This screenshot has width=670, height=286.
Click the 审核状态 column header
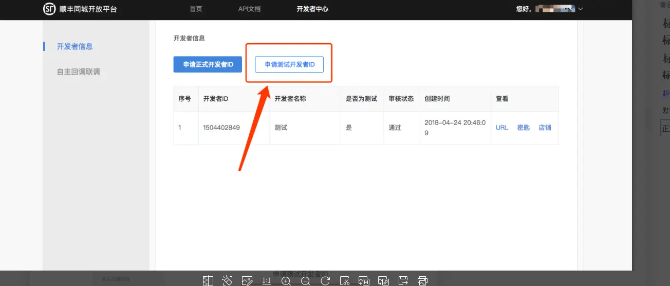(x=401, y=99)
